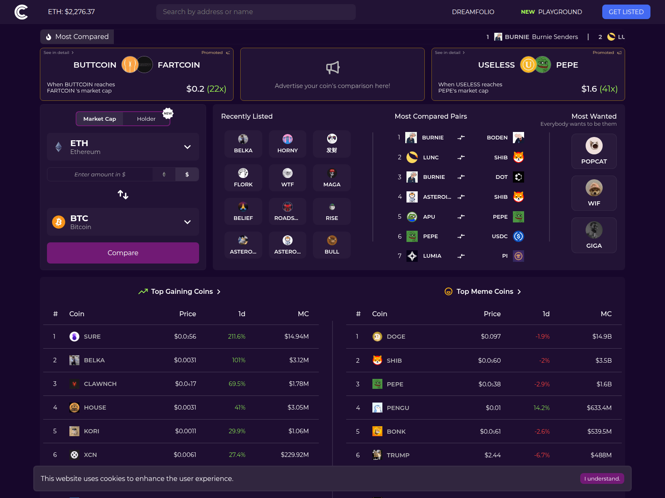Open the HOUSE row in top gaining

(181, 408)
